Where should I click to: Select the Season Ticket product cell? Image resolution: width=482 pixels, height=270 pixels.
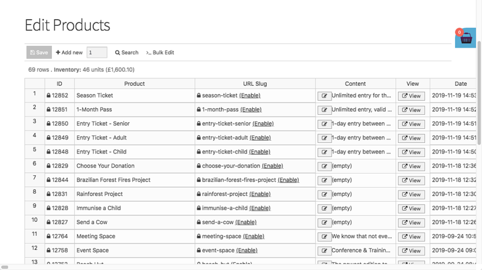[x=135, y=96]
